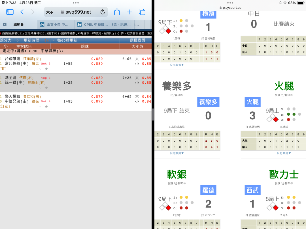Reload the swq599.net page

tap(103, 12)
